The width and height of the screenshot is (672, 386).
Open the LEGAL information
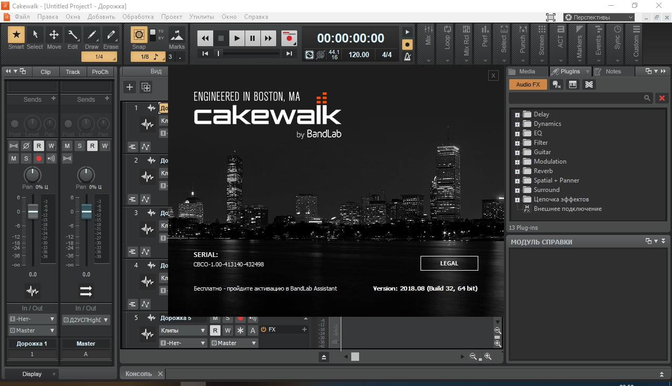449,263
